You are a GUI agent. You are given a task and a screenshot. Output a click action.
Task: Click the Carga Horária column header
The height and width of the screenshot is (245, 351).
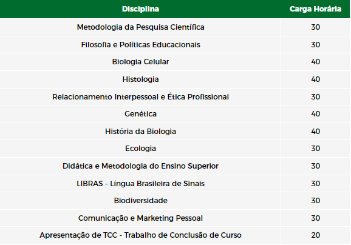[315, 9]
